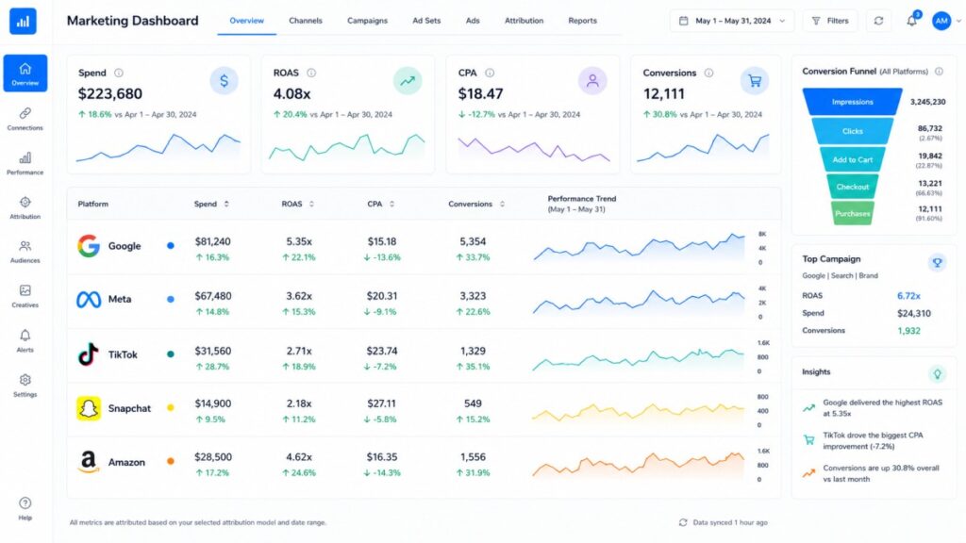Click the Google performance trend chart
966x543 pixels.
639,247
